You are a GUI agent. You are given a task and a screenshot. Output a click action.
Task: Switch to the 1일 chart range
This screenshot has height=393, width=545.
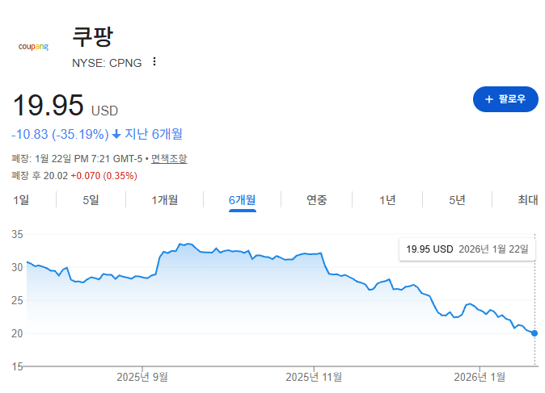click(21, 200)
